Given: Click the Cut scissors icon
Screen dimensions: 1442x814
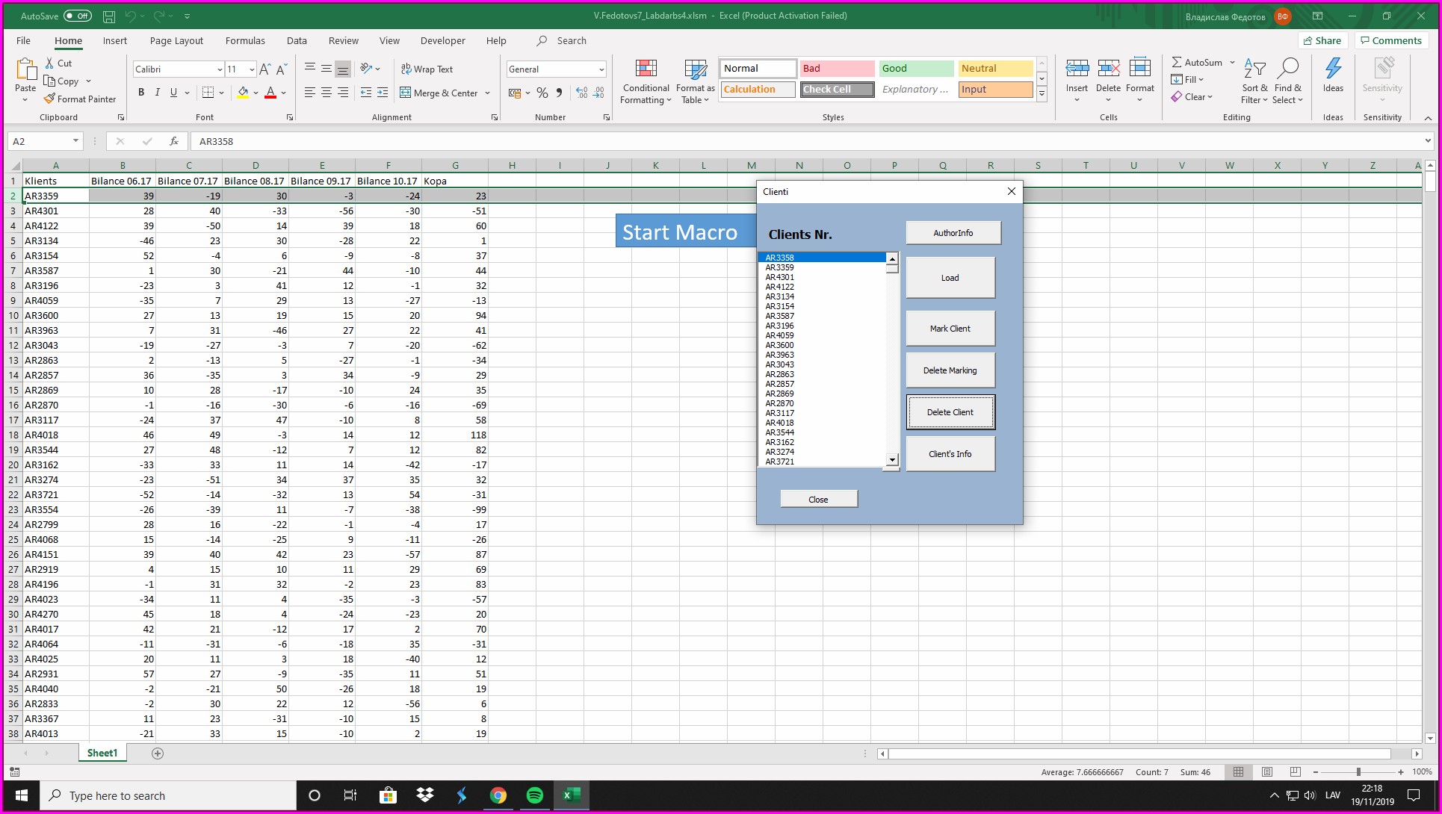Looking at the screenshot, I should (x=49, y=63).
